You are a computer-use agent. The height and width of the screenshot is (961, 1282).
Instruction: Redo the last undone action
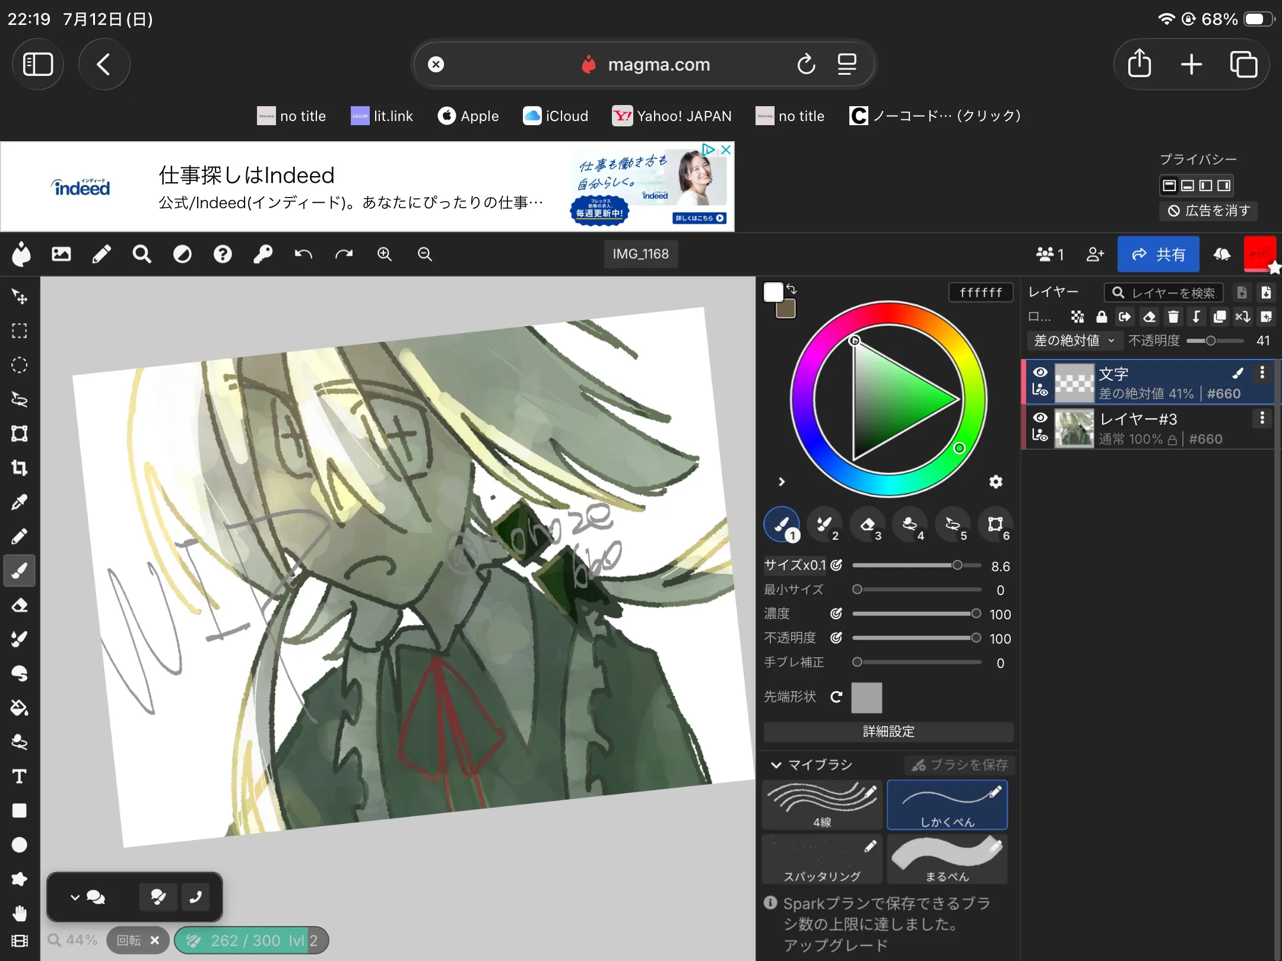tap(344, 254)
